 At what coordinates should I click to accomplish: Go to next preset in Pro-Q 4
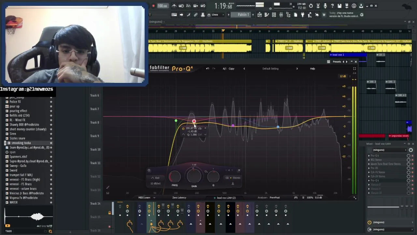[x=297, y=69]
